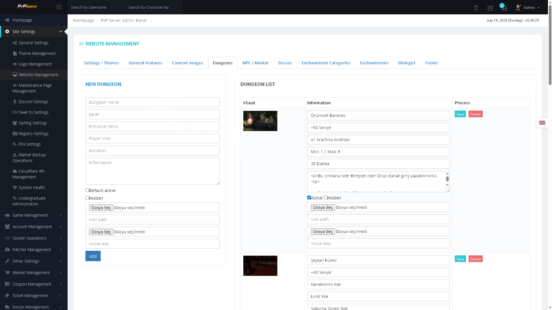
Task: Expand the Game Management menu
Action: point(61,215)
